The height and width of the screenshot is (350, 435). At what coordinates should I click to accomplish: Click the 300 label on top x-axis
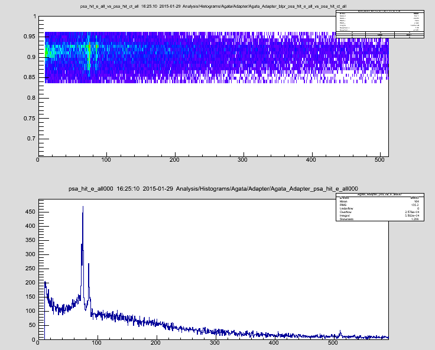pos(242,160)
